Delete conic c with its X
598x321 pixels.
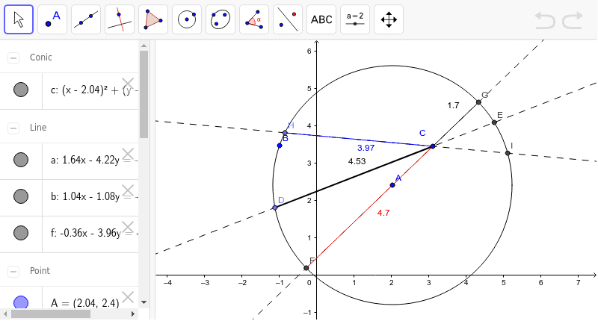click(x=128, y=84)
